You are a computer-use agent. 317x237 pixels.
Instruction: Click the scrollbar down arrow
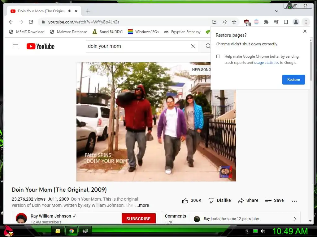(x=310, y=221)
